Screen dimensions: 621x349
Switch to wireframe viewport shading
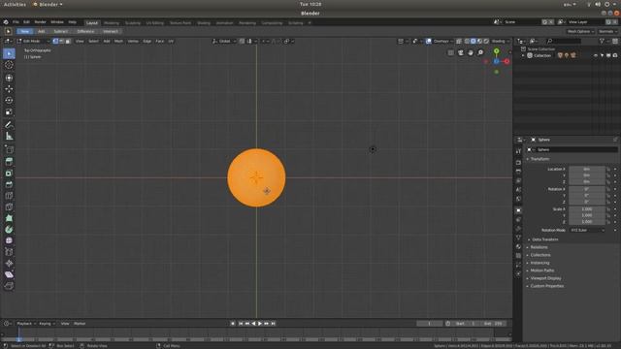tap(467, 41)
